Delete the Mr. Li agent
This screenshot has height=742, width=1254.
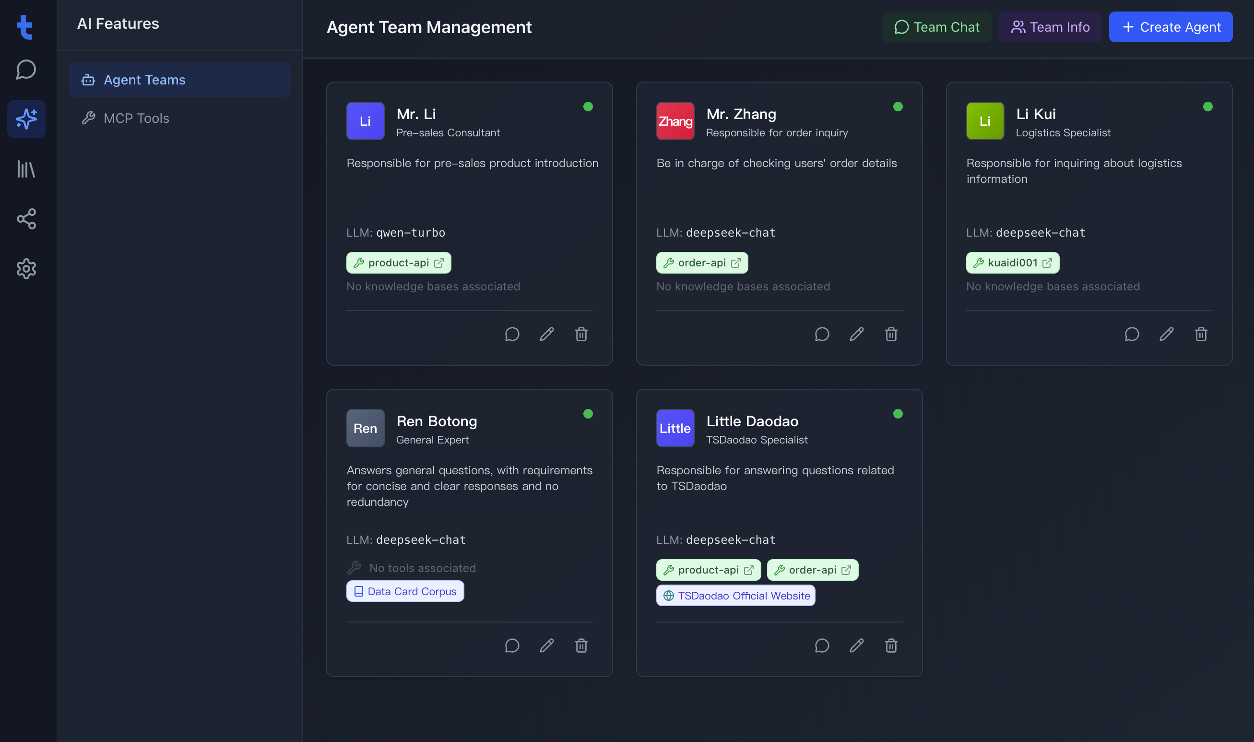click(x=581, y=334)
